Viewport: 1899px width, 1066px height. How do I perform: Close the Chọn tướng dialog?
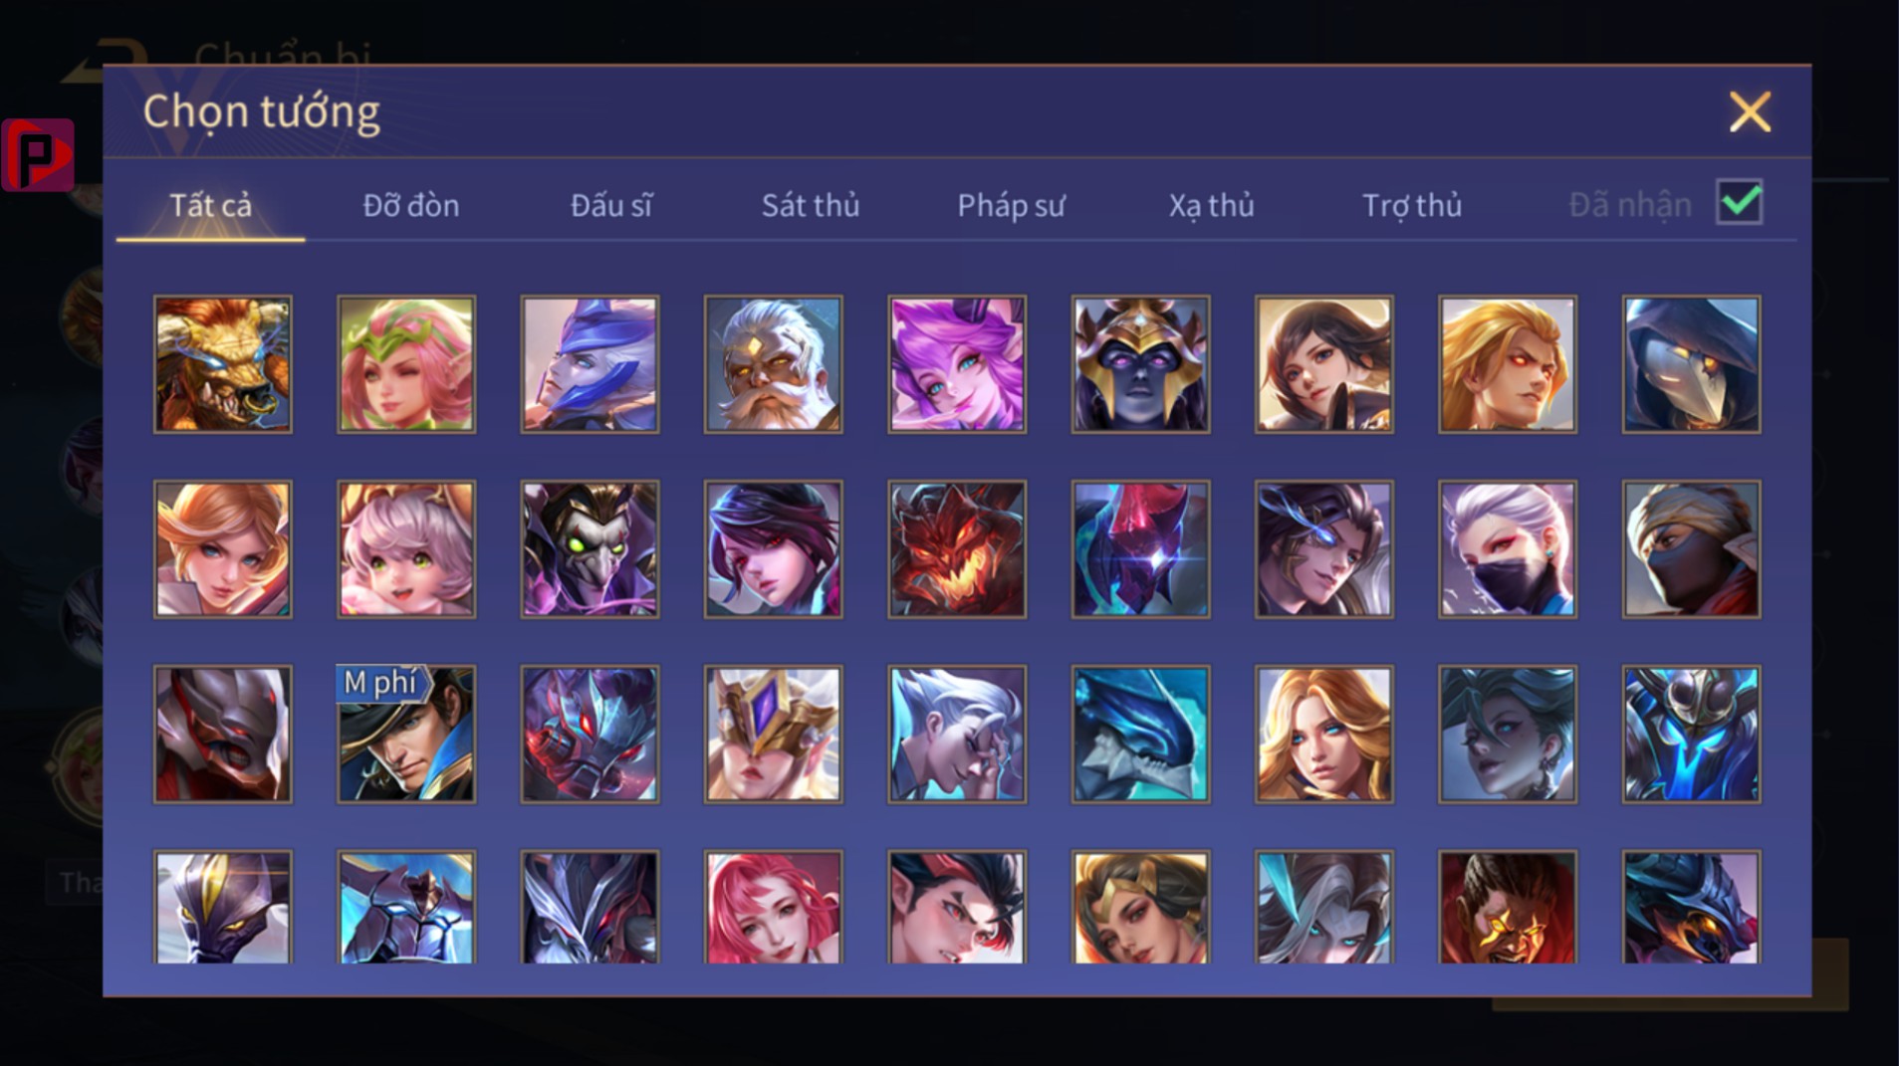[1750, 111]
